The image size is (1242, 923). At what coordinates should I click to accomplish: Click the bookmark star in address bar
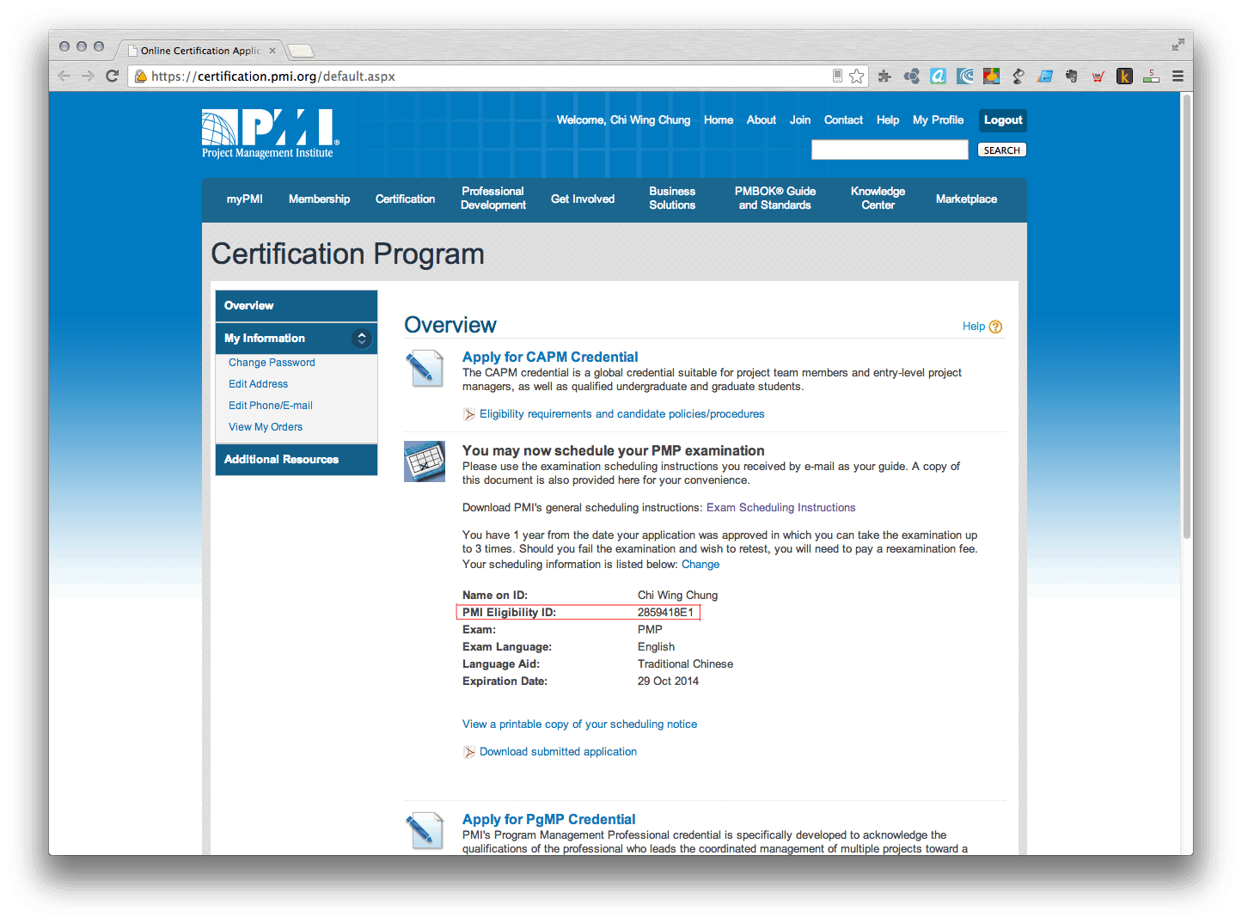857,76
